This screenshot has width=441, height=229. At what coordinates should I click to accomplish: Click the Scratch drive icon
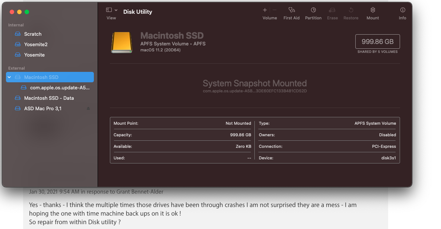point(18,34)
